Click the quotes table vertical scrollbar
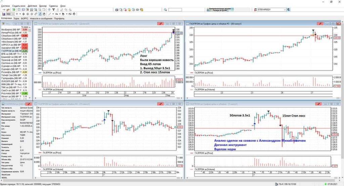The width and height of the screenshot is (344, 186). [30, 62]
